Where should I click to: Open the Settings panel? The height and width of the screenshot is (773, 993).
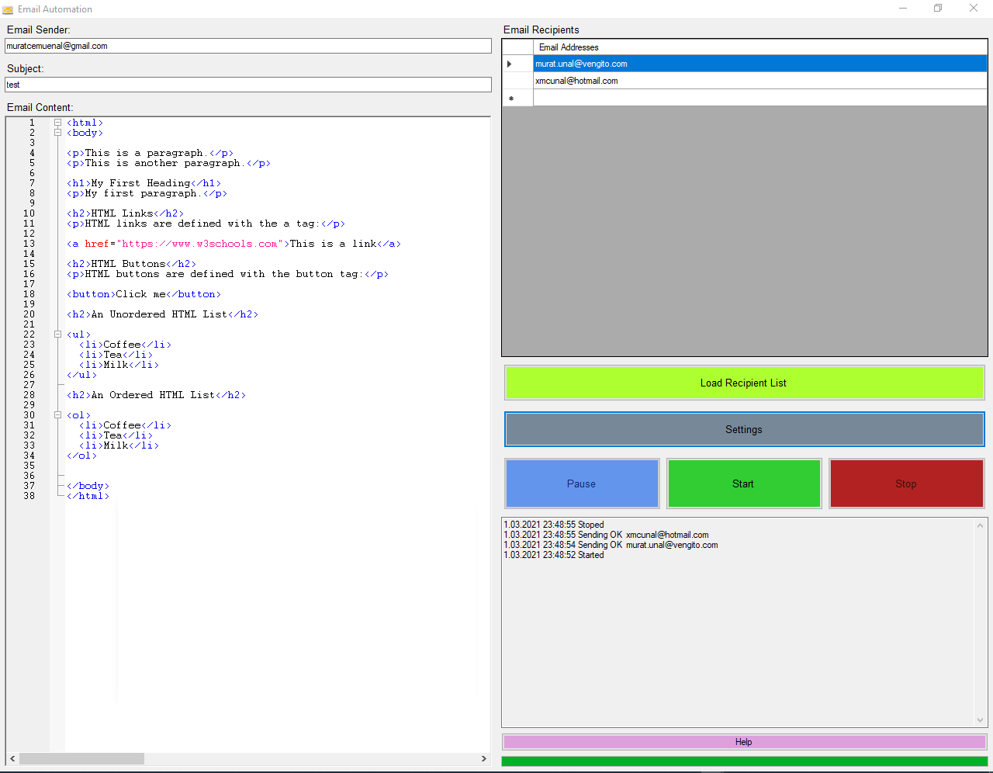[743, 429]
